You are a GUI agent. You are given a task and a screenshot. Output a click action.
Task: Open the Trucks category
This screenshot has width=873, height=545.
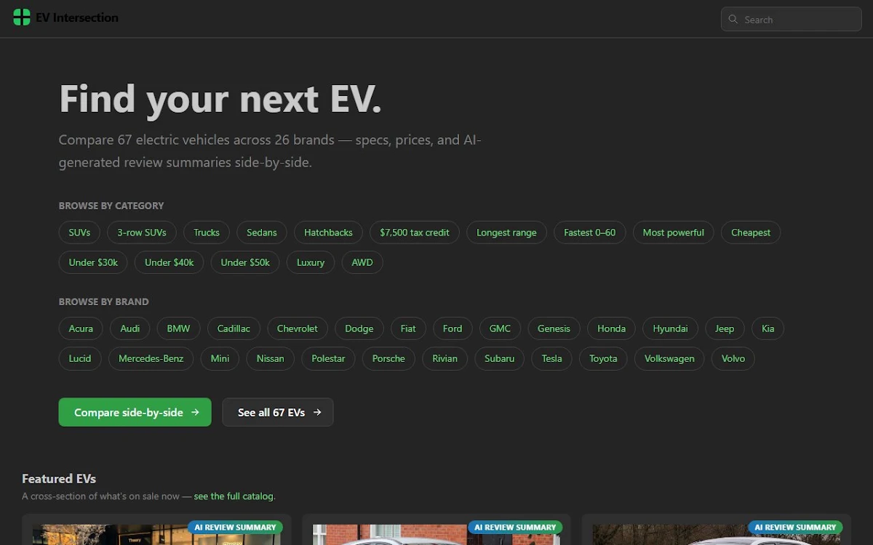(x=207, y=233)
